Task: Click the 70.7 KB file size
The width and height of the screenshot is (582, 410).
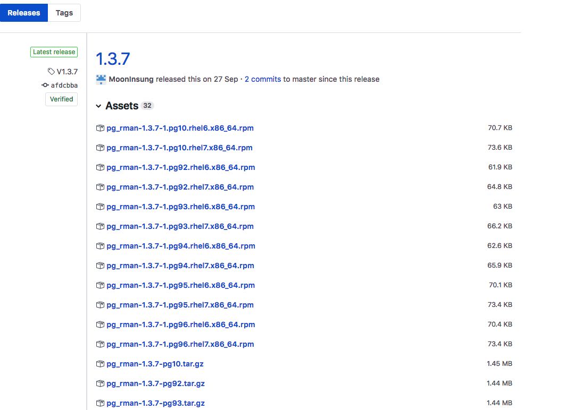Action: 500,127
